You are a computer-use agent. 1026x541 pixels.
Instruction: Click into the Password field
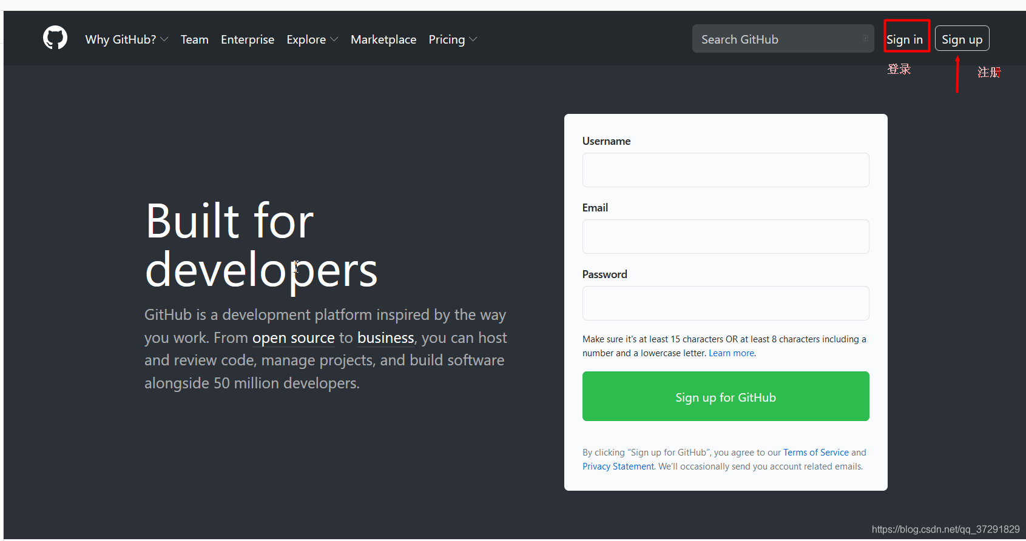point(726,303)
